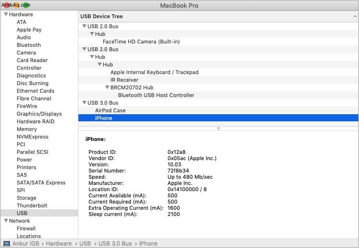Collapse the Hub above Apple Internal Keyboard
The image size is (359, 248).
tap(99, 65)
